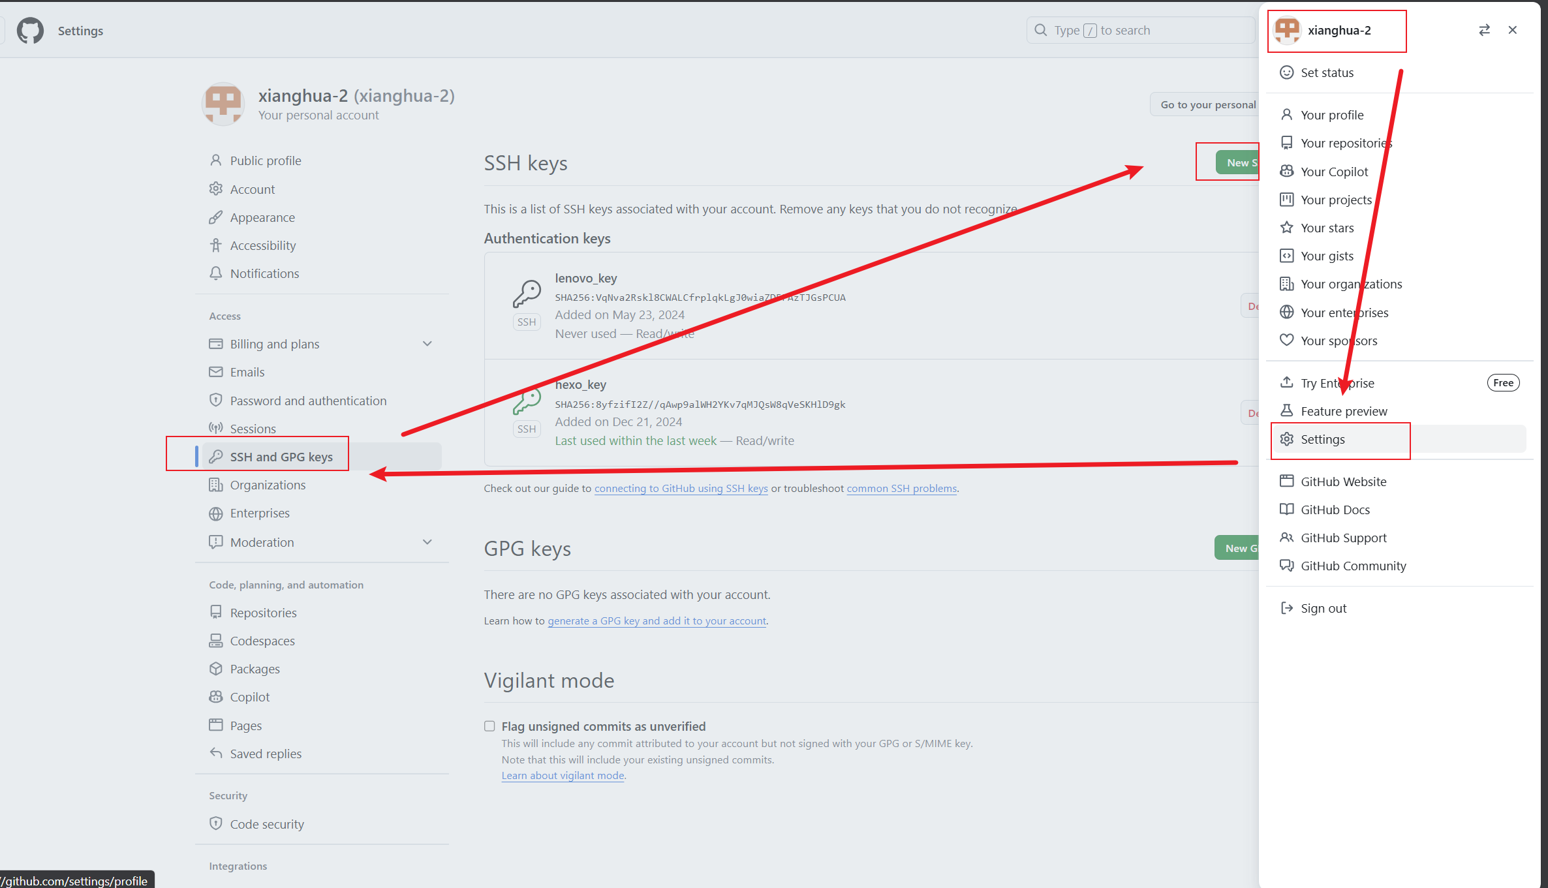1548x888 pixels.
Task: Toggle Flag unsigned commits as unverified checkbox
Action: pyautogui.click(x=489, y=726)
